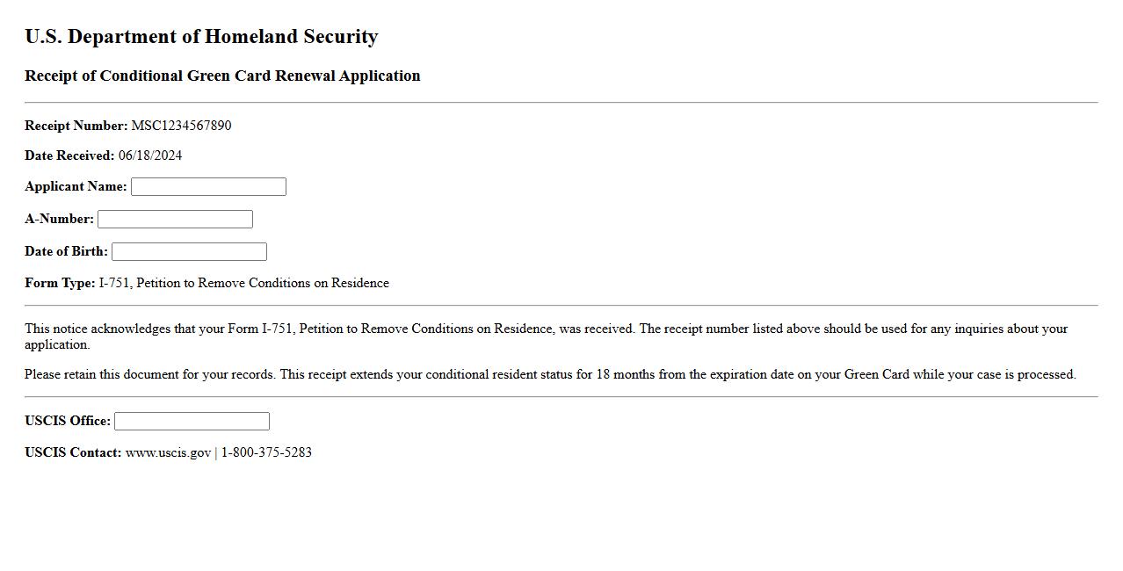Click the Applicant Name label

(x=76, y=186)
